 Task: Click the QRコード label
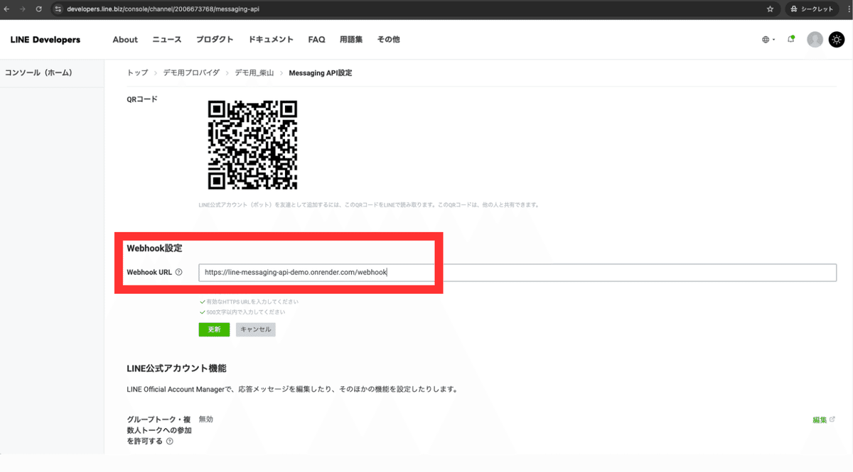pos(142,99)
